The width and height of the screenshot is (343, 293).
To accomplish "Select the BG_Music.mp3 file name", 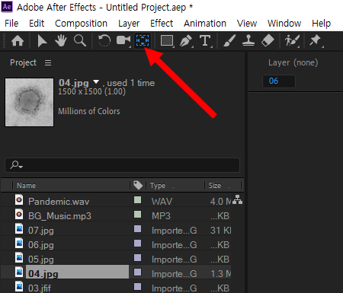I will pyautogui.click(x=59, y=216).
